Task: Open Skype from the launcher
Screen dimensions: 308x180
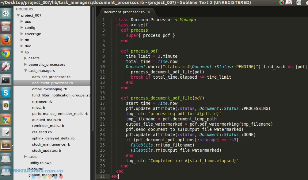Action: (x=6, y=92)
